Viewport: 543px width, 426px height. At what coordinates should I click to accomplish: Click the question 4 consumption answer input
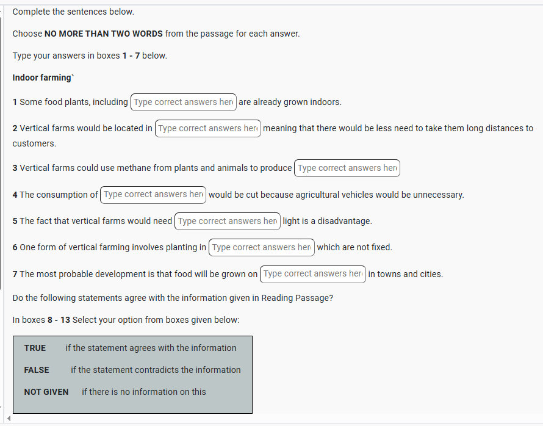click(x=153, y=195)
